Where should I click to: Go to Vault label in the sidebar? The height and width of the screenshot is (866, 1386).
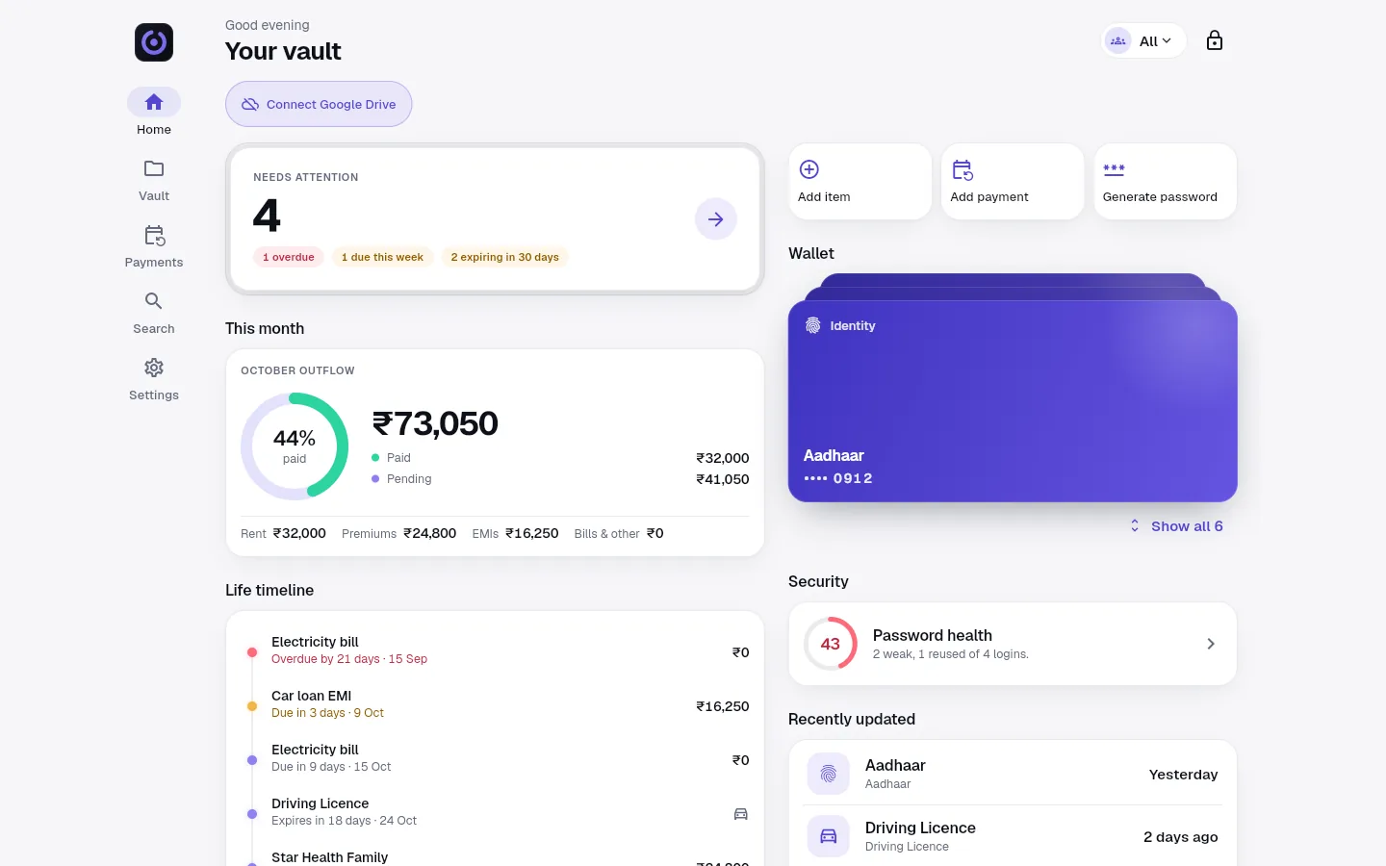tap(154, 196)
